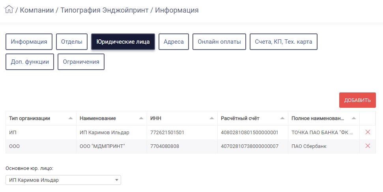This screenshot has width=383, height=192.
Task: Sort by Наименование column arrow
Action: 141,118
